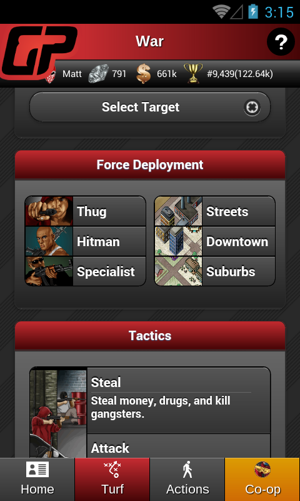The width and height of the screenshot is (300, 501).
Task: Choose Thug as deployment force
Action: tap(86, 211)
